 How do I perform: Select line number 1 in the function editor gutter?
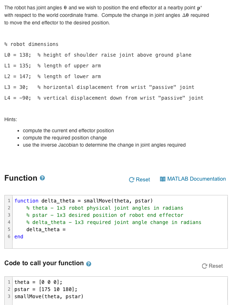click(9, 201)
